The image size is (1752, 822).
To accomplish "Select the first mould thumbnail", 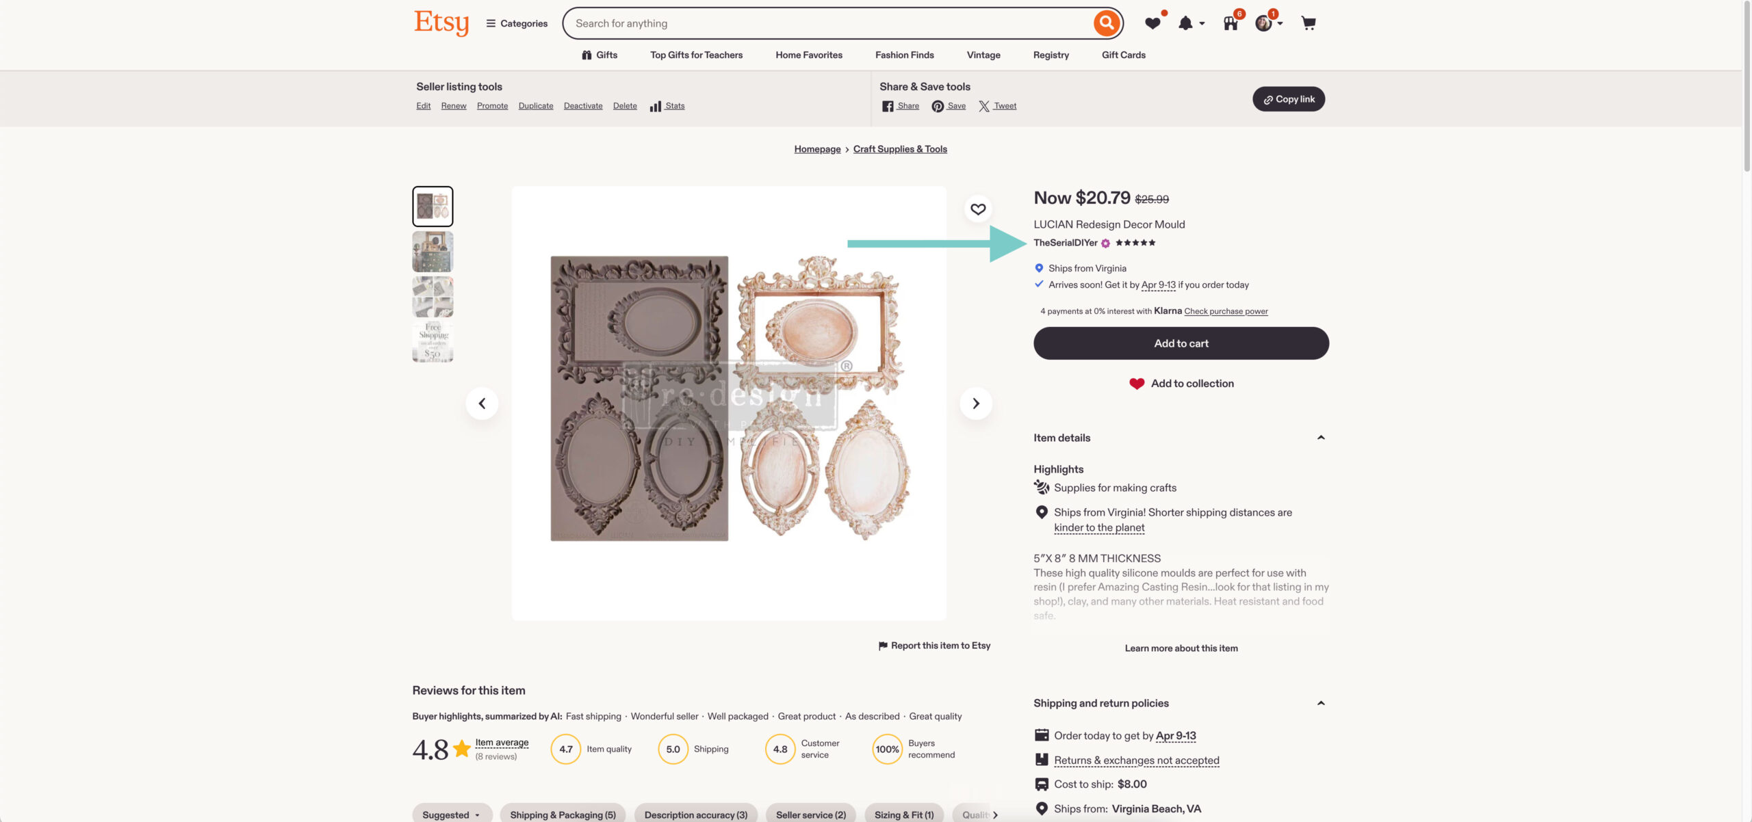I will (x=433, y=207).
